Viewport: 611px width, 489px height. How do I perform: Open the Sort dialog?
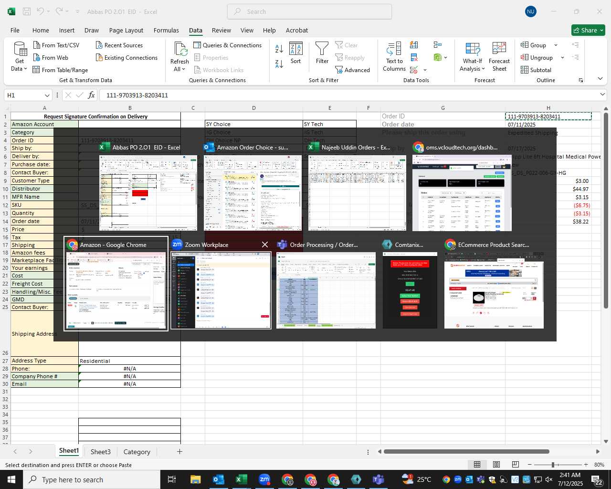(x=296, y=53)
